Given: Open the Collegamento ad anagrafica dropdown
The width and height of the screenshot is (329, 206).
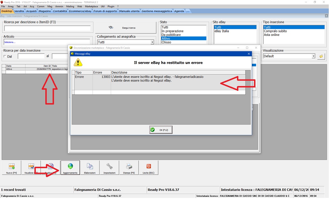Looking at the screenshot, I should click(152, 42).
